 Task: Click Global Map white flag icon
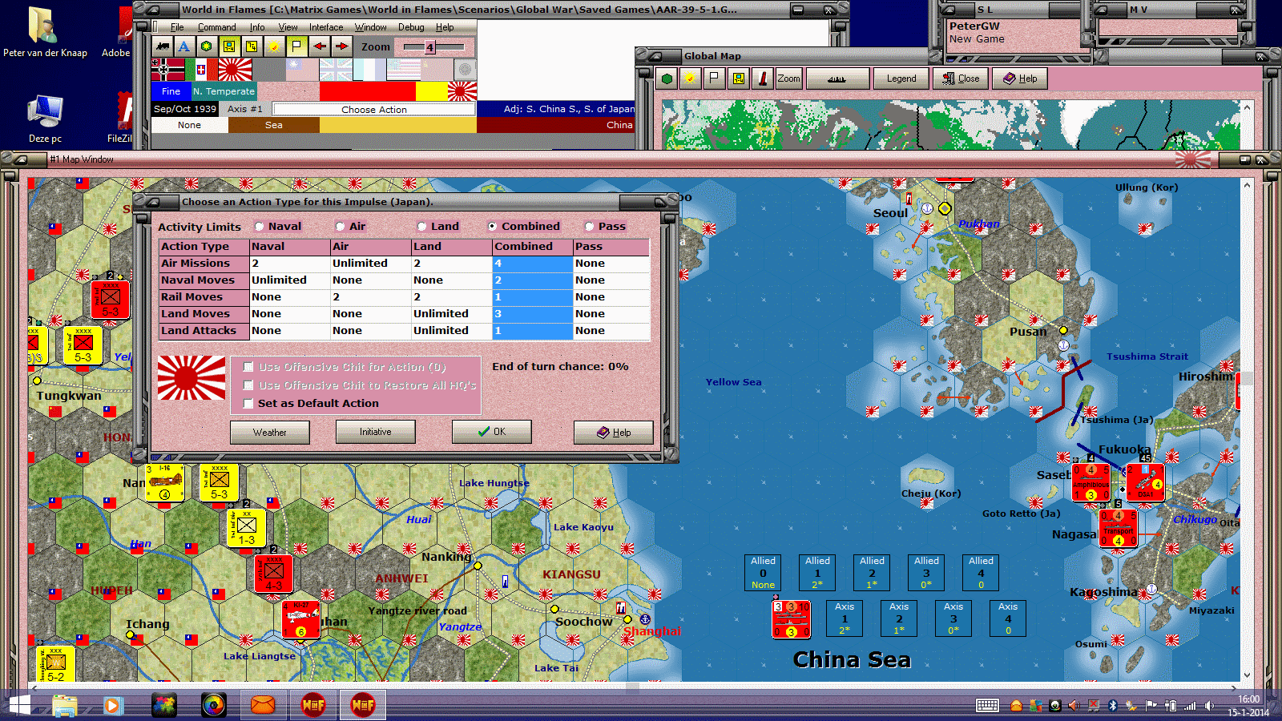tap(713, 79)
